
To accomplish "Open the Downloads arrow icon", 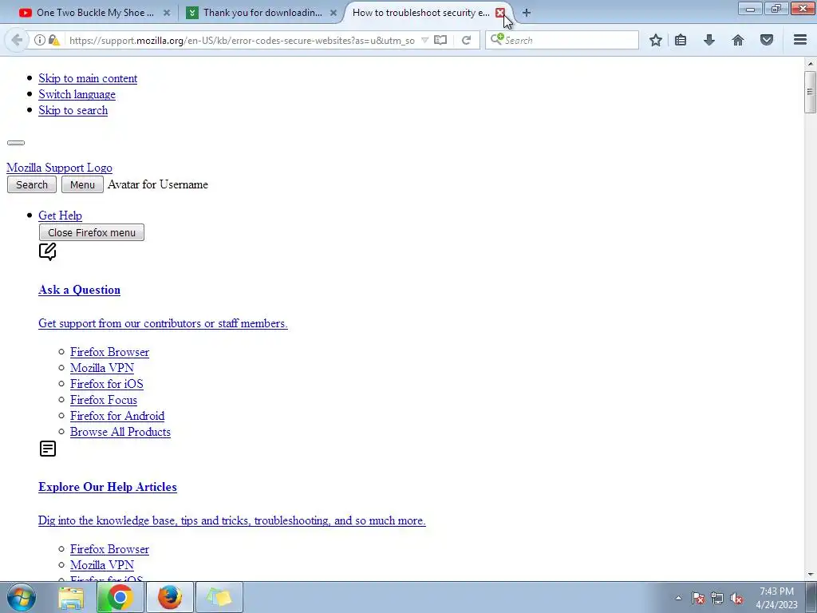I will click(x=709, y=40).
